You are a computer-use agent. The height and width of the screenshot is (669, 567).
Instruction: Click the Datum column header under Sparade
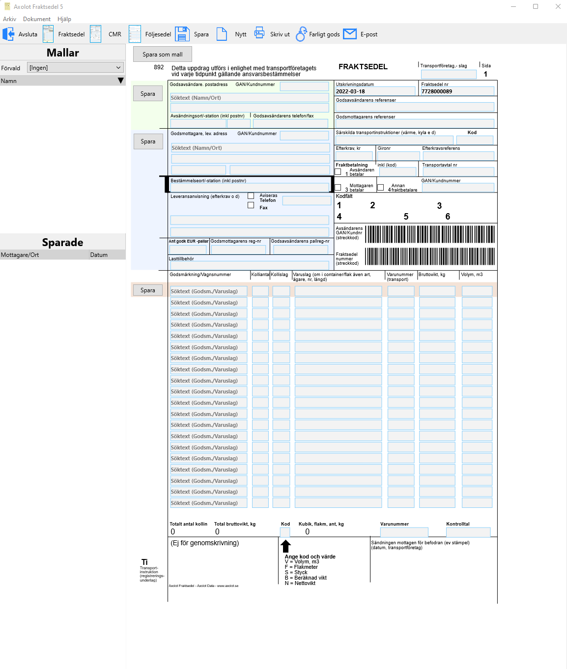click(x=107, y=255)
